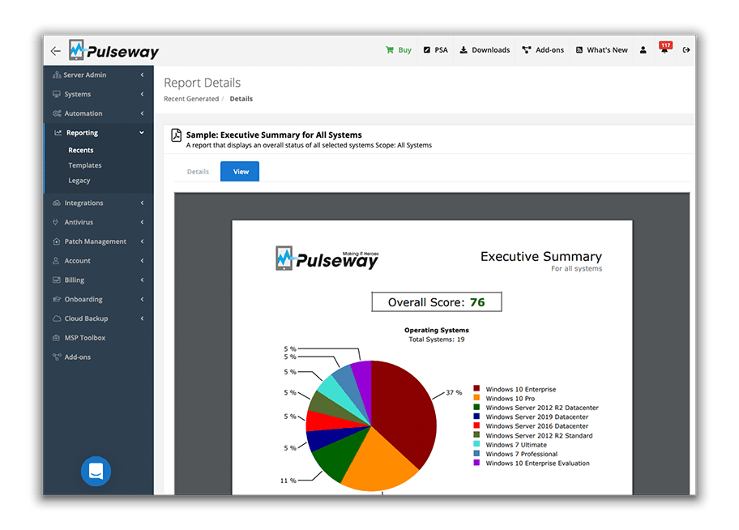
Task: Click the Patch Management icon
Action: 57,241
